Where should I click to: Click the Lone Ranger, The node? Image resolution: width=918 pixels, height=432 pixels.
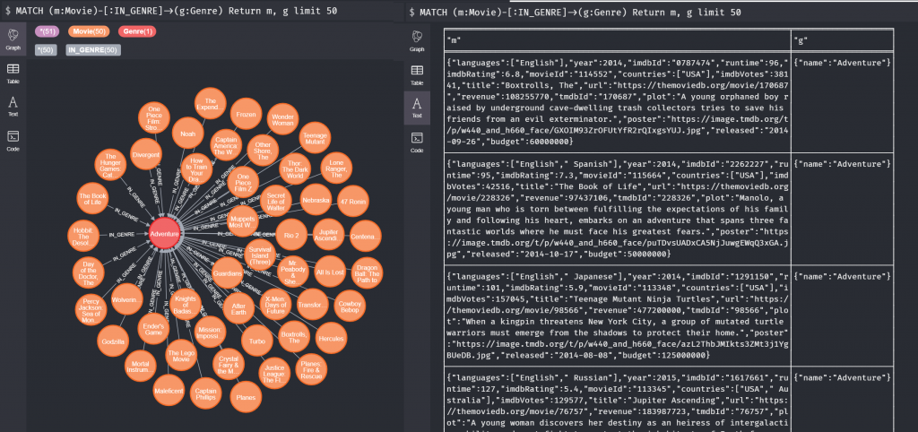[337, 168]
